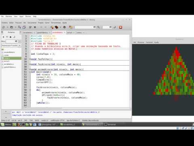Click the Terminal entry in the taskbar
Image resolution: width=194 pixels, height=146 pixels.
click(x=110, y=125)
